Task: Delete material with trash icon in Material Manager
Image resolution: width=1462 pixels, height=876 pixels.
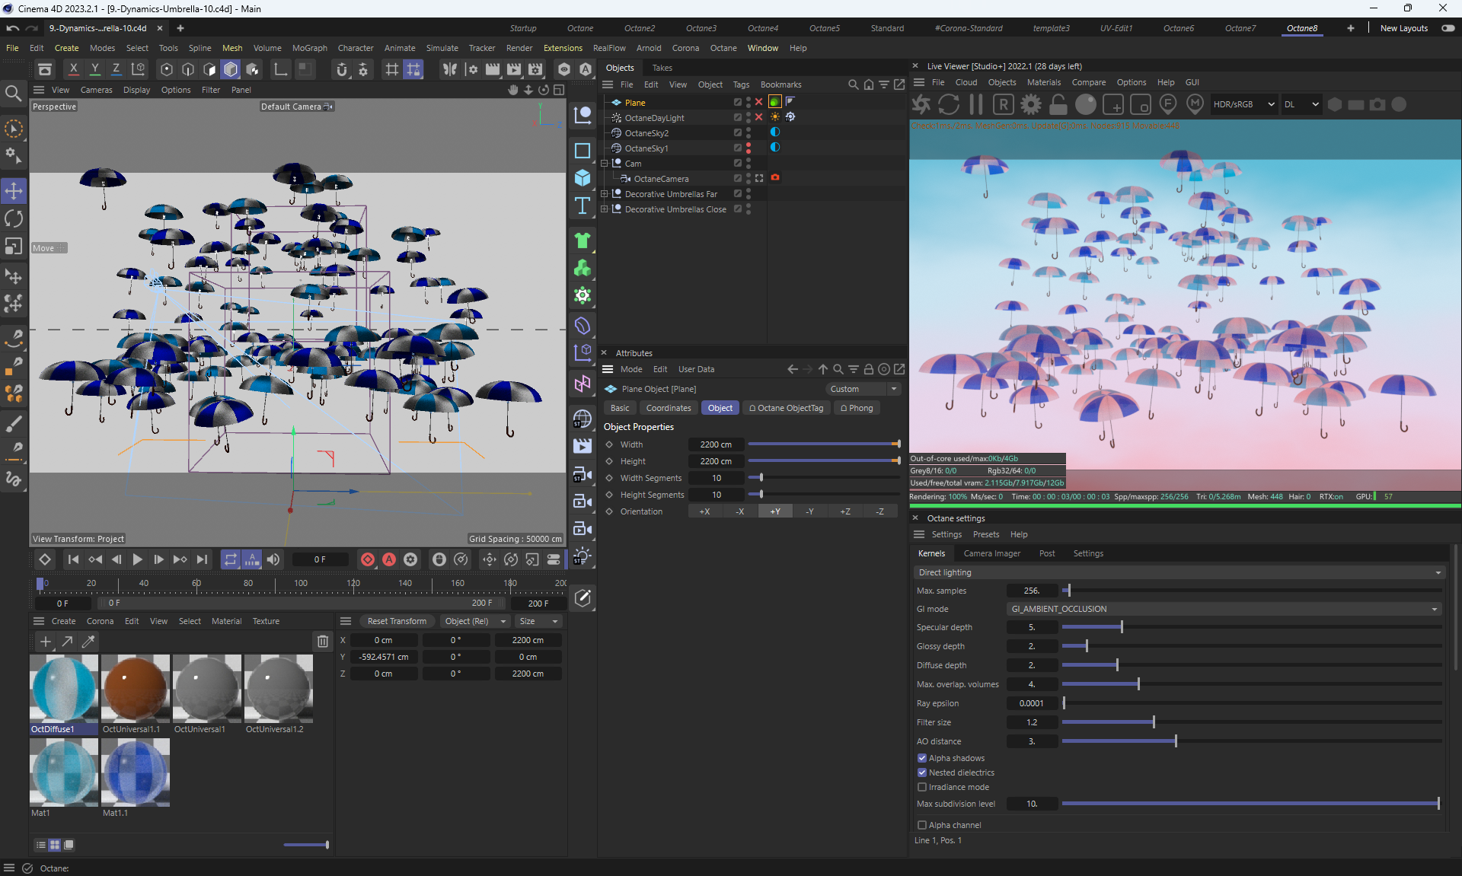Action: (x=323, y=642)
